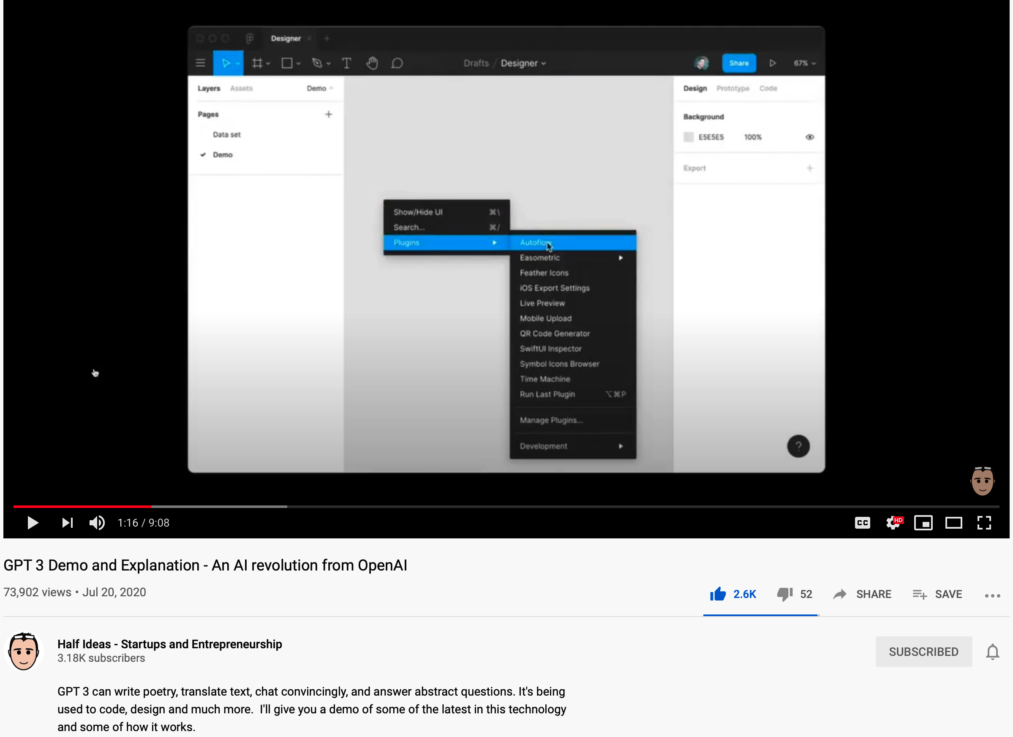The image size is (1013, 737).
Task: Open the Designer file name dropdown
Action: point(523,63)
